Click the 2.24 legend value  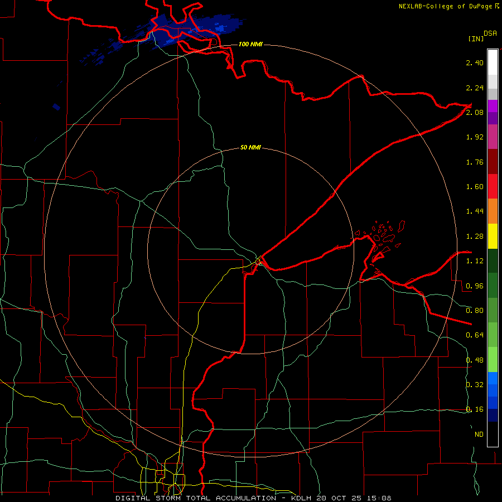(475, 88)
